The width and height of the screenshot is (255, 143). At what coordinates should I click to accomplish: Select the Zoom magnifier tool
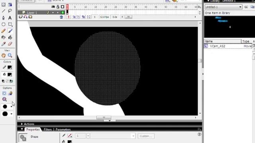10,56
